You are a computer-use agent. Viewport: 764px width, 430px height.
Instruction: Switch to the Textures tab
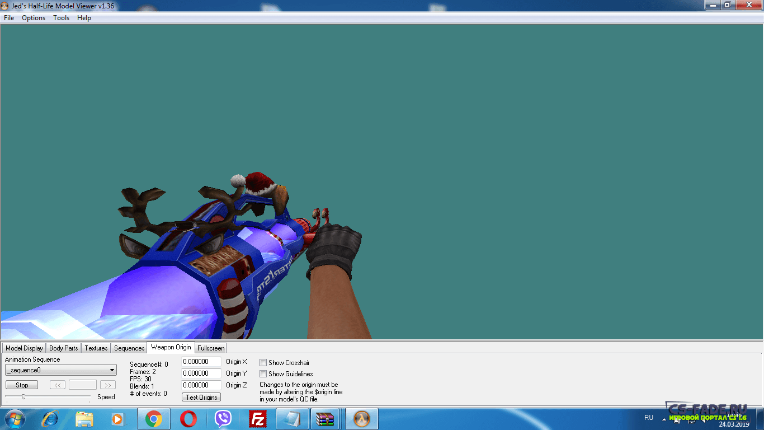[x=96, y=348]
